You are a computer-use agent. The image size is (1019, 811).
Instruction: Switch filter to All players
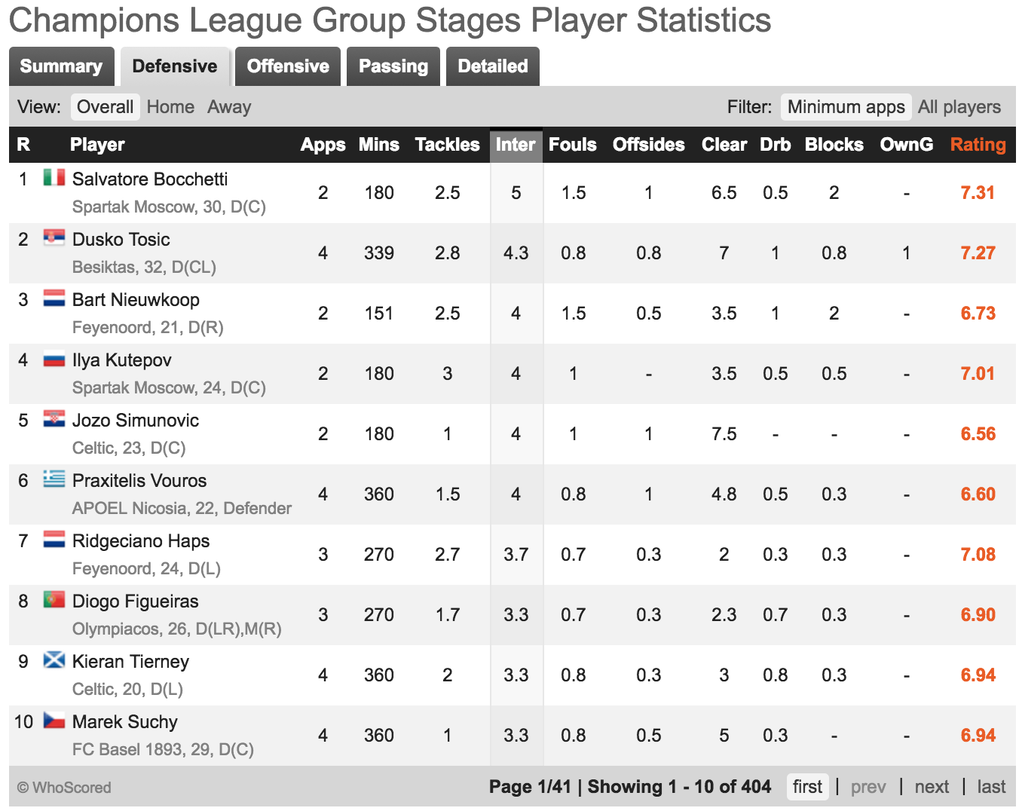[x=959, y=107]
